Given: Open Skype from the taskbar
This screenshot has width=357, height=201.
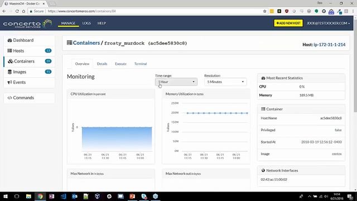Looking at the screenshot, I should (x=144, y=196).
